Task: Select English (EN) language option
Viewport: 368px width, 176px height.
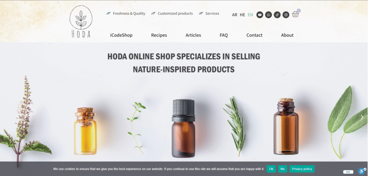Action: (x=250, y=15)
